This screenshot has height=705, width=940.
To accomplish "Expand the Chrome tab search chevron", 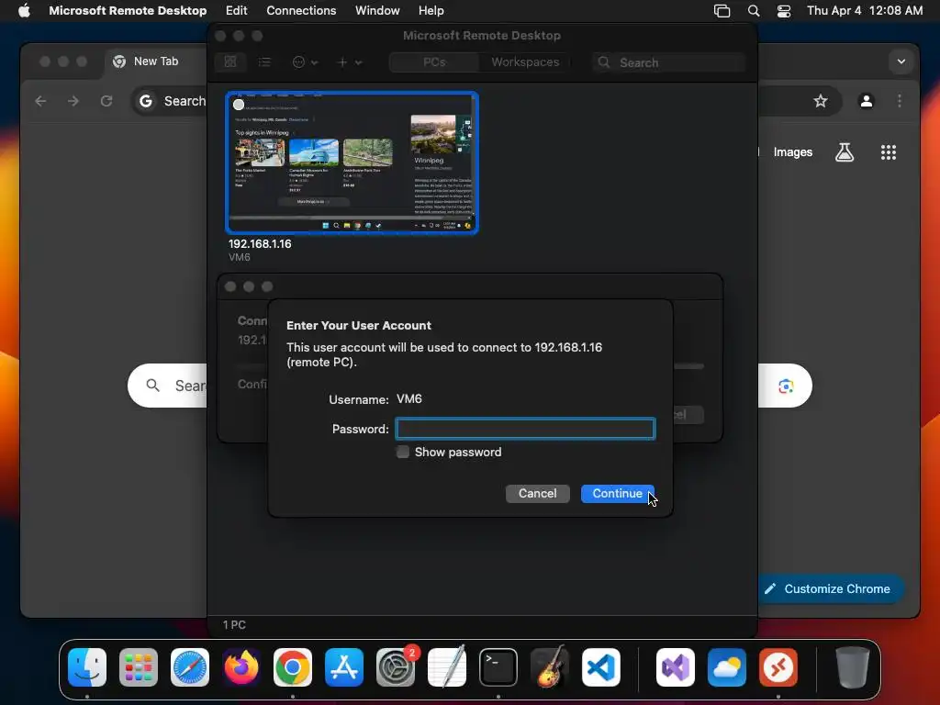I will (901, 62).
